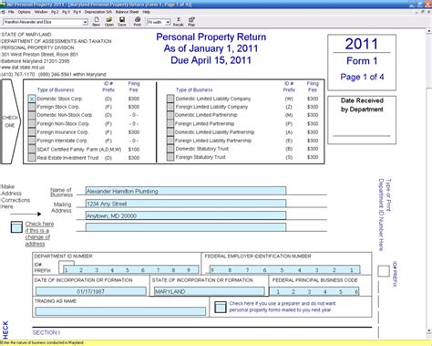This screenshot has height=346, width=432.
Task: Click the 1234 Any Street address field
Action: click(186, 204)
